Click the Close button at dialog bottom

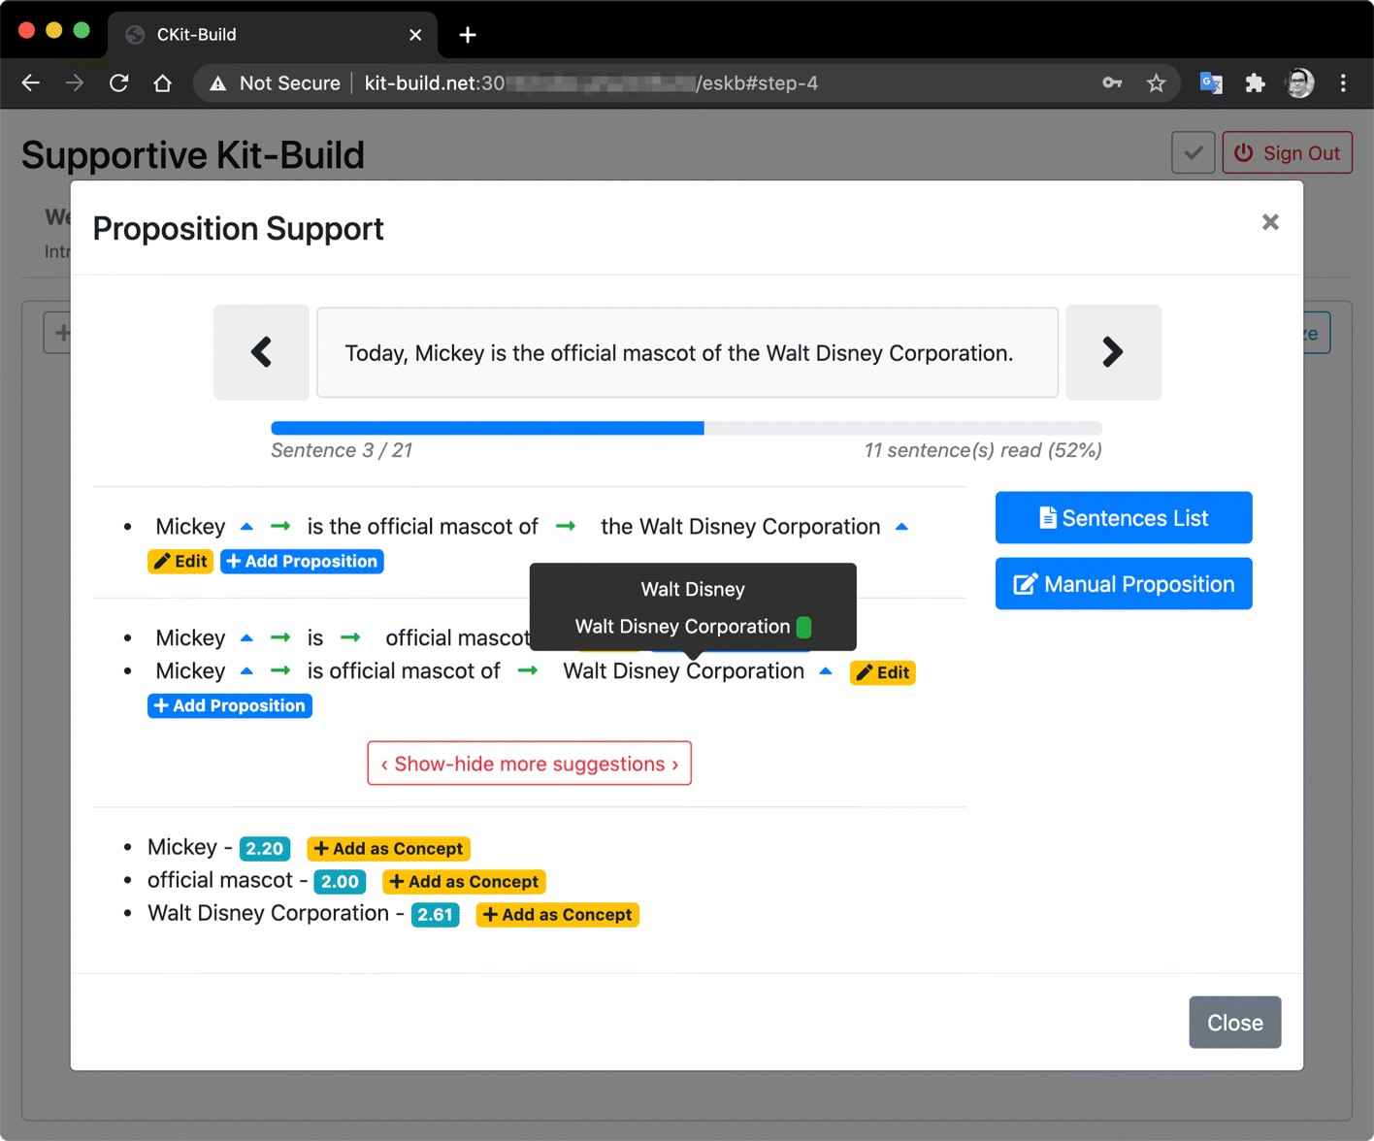[x=1234, y=1023]
